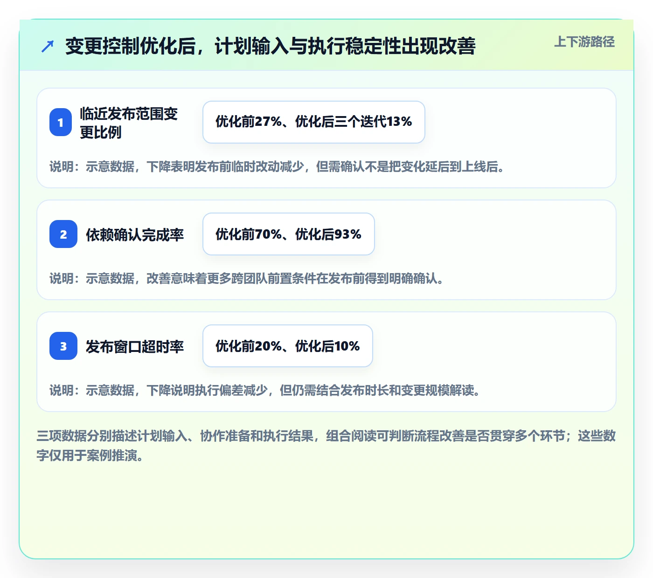Click the note about 发布前临时改动减少

click(277, 167)
